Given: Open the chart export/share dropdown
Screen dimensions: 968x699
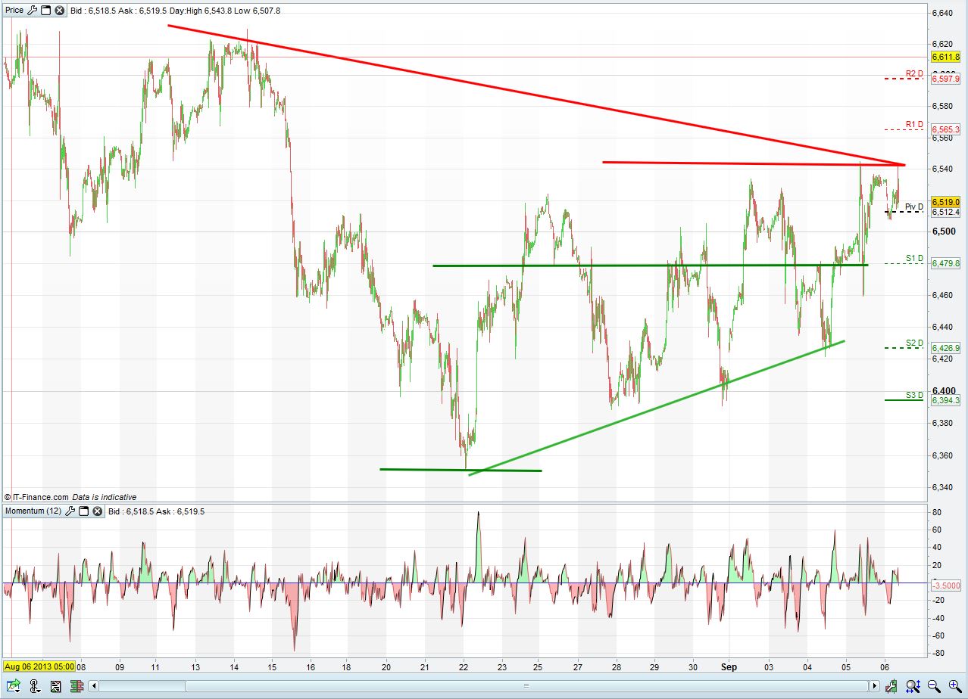Looking at the screenshot, I should 14,687.
